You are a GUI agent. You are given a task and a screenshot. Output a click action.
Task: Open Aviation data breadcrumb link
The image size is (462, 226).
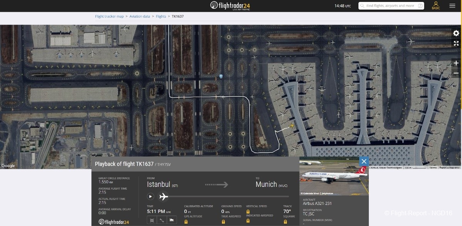(x=140, y=16)
